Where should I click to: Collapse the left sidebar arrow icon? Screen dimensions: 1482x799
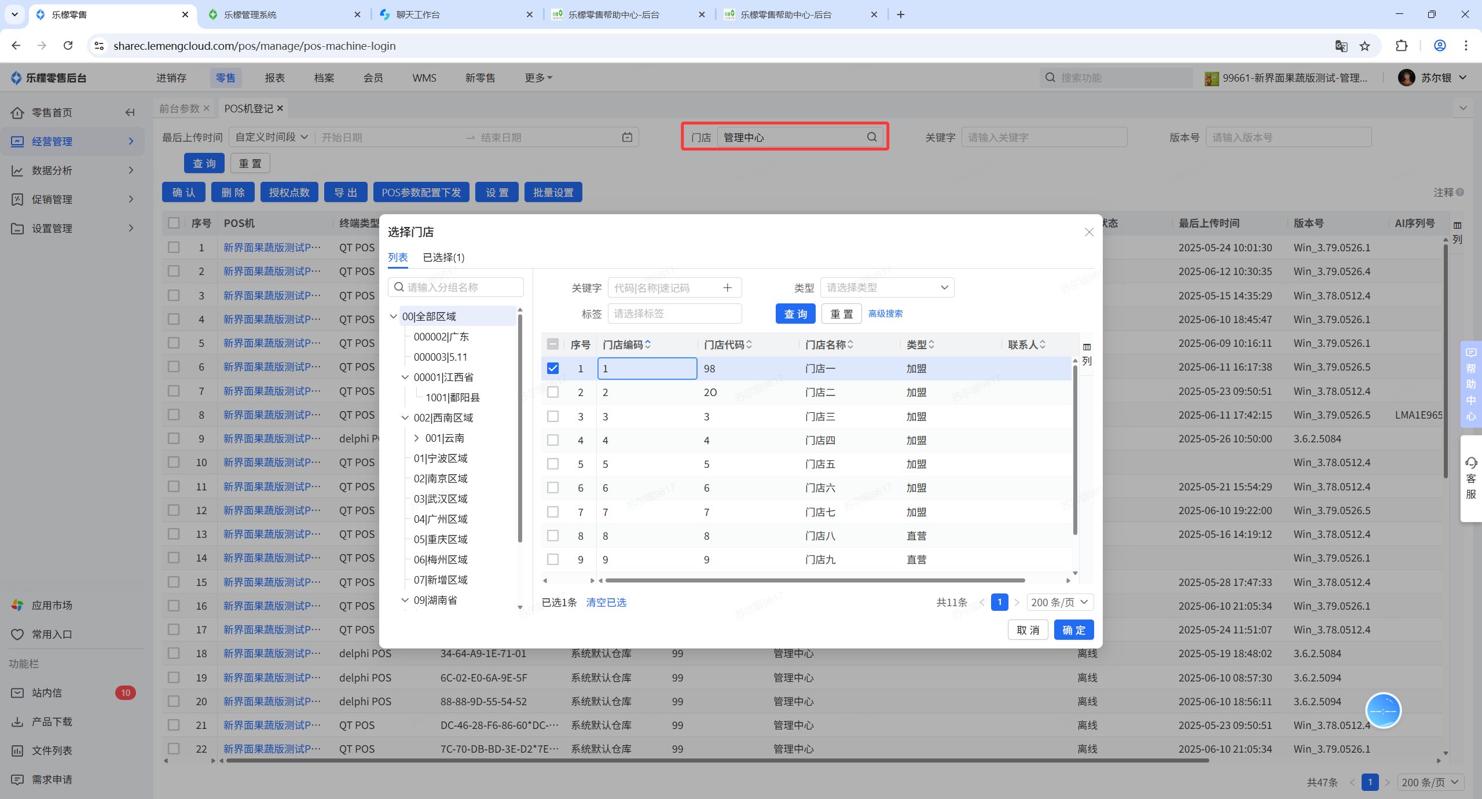(130, 112)
